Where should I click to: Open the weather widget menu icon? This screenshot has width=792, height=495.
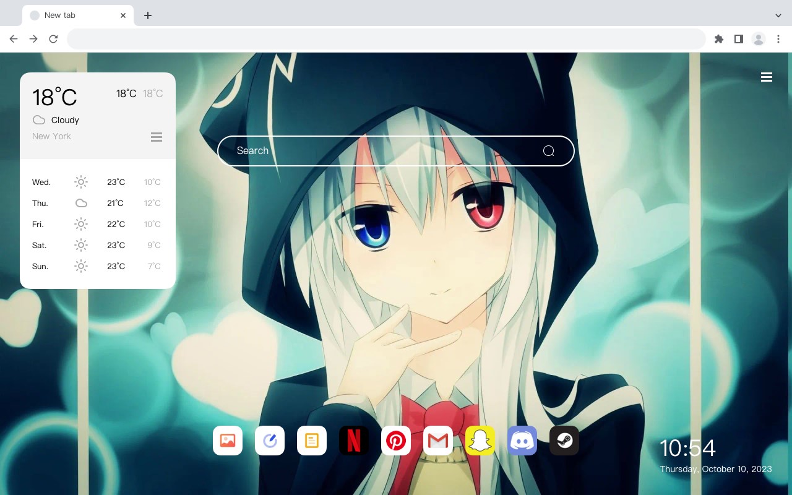point(157,137)
